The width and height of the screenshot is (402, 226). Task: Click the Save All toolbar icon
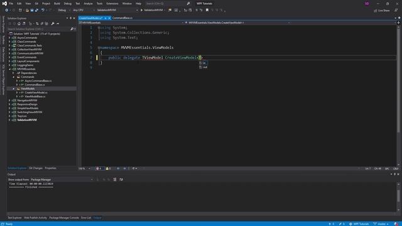(x=36, y=10)
